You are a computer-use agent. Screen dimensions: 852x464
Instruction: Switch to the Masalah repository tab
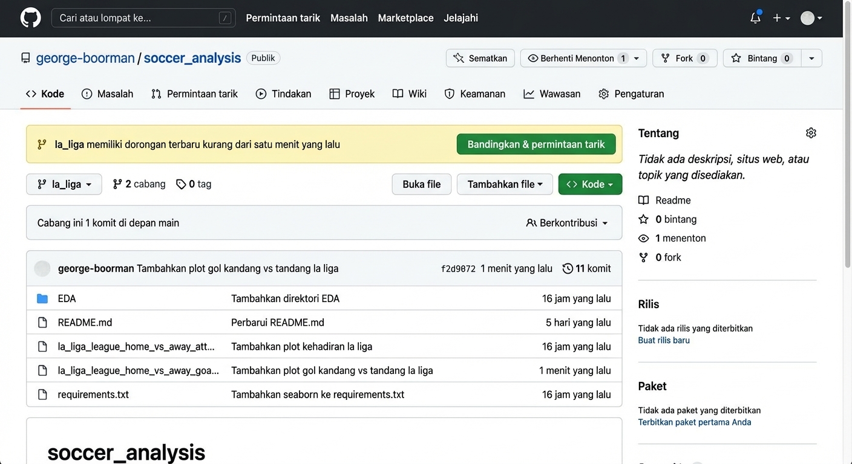click(108, 94)
